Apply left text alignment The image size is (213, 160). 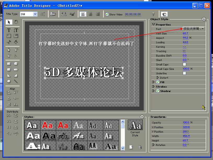[83, 14]
